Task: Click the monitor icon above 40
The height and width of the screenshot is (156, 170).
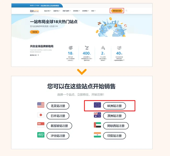Action: pos(119,48)
